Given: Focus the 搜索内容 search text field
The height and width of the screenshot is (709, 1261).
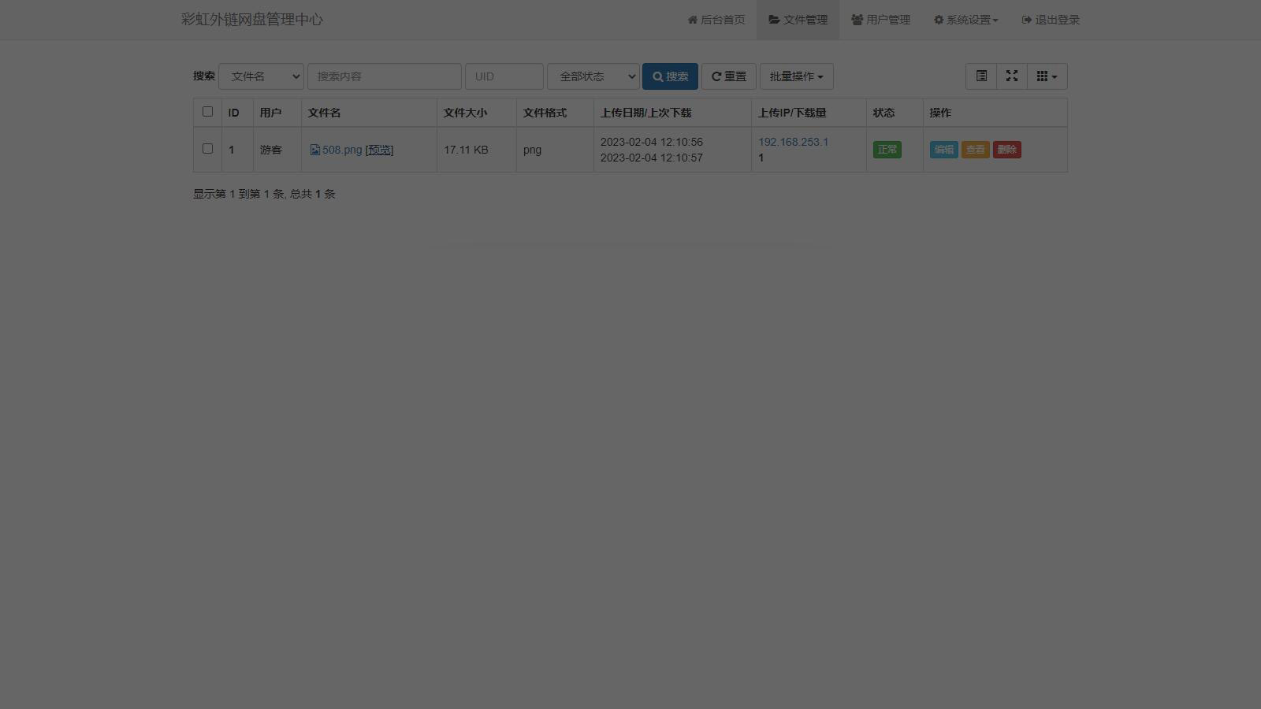Looking at the screenshot, I should coord(384,76).
